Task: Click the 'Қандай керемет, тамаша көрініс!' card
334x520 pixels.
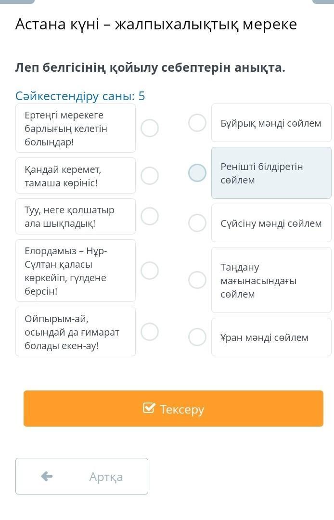Action: coord(76,176)
